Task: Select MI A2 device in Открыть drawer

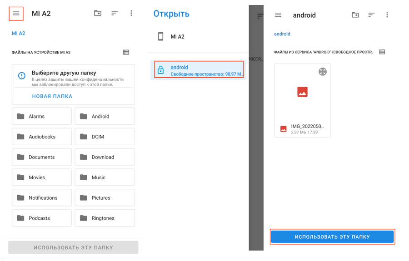Action: point(177,37)
